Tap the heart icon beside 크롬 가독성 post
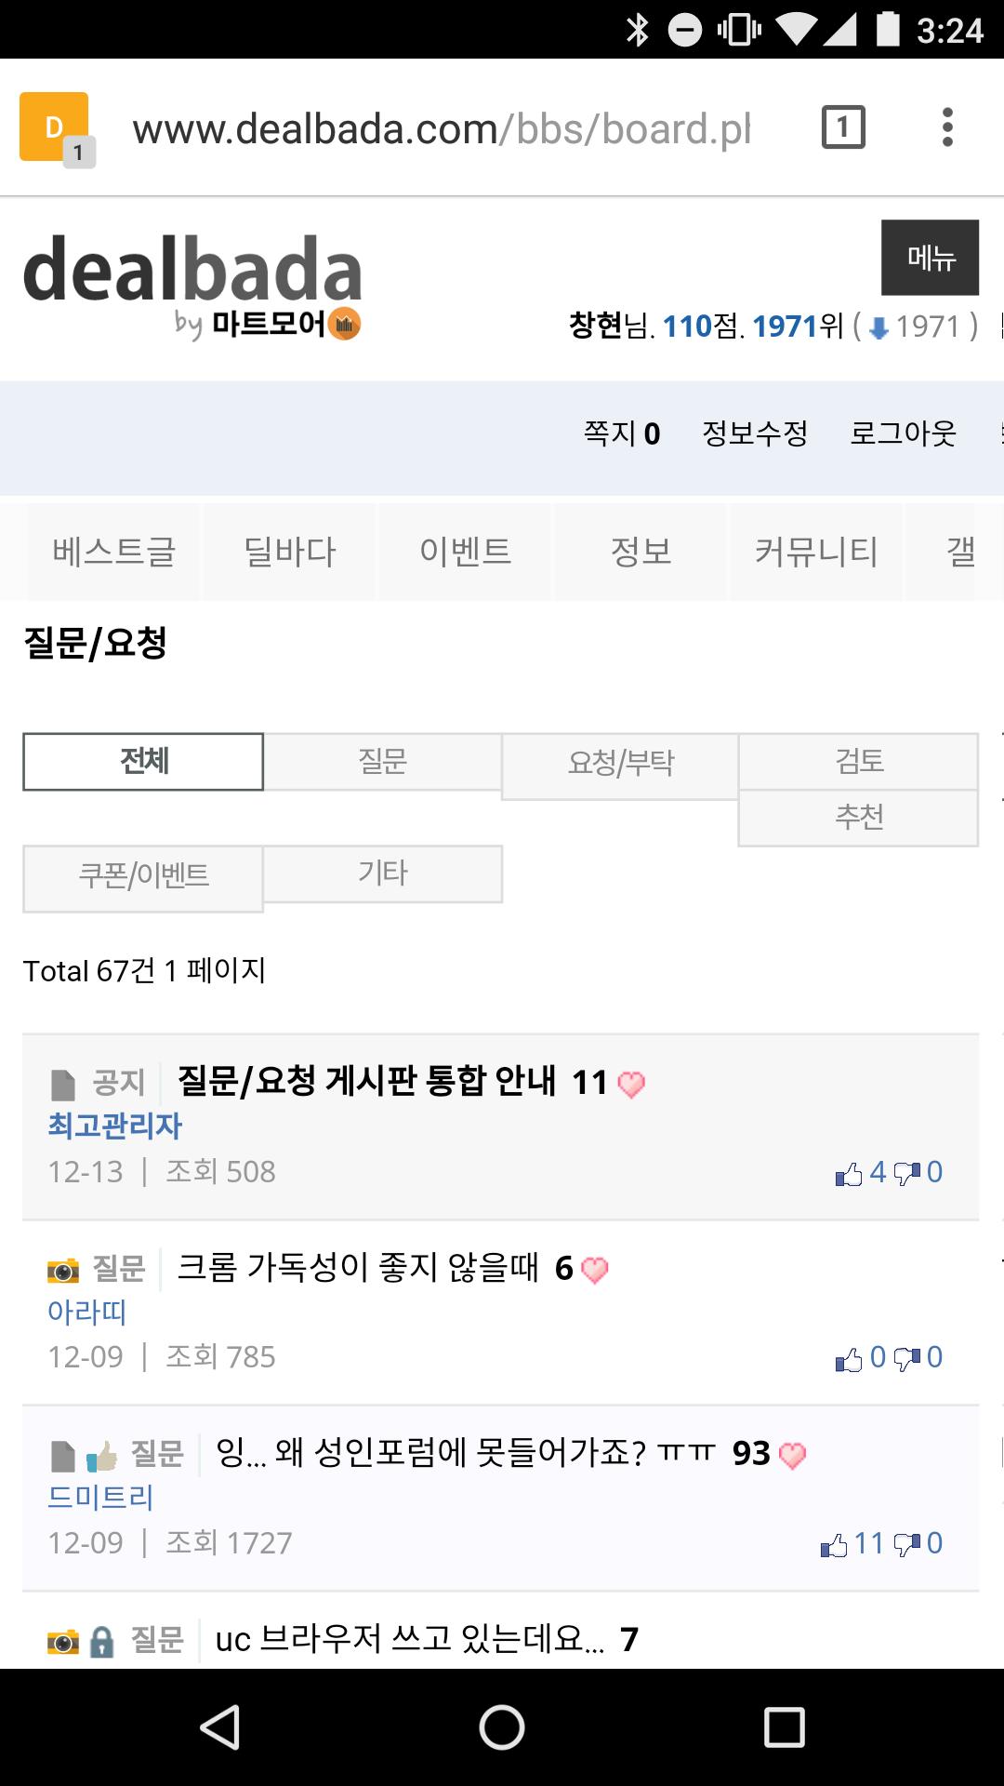This screenshot has width=1004, height=1786. coord(594,1270)
